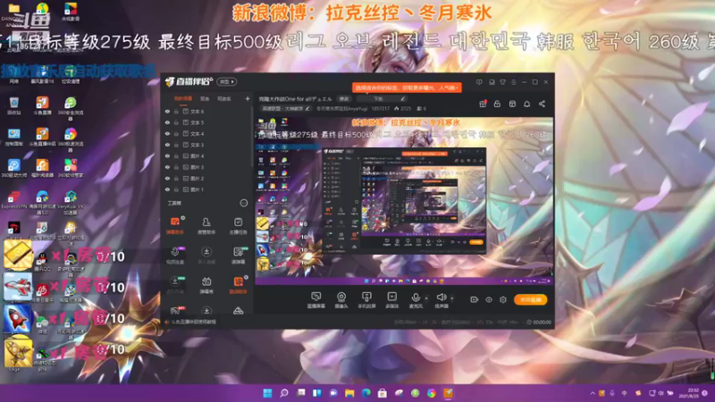
Task: Hide the 图片 3 layer with its eye
Action: coord(167,167)
